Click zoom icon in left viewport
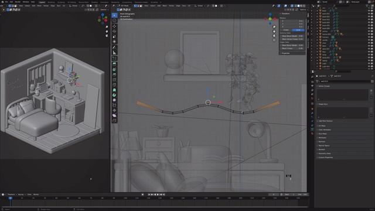Image resolution: width=375 pixels, height=211 pixels. click(107, 27)
